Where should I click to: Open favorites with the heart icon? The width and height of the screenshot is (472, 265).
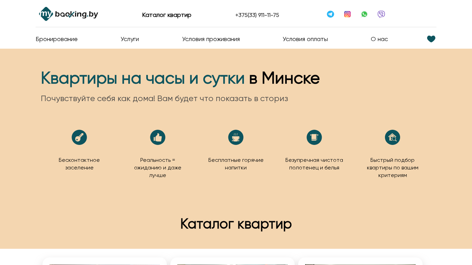(x=431, y=39)
